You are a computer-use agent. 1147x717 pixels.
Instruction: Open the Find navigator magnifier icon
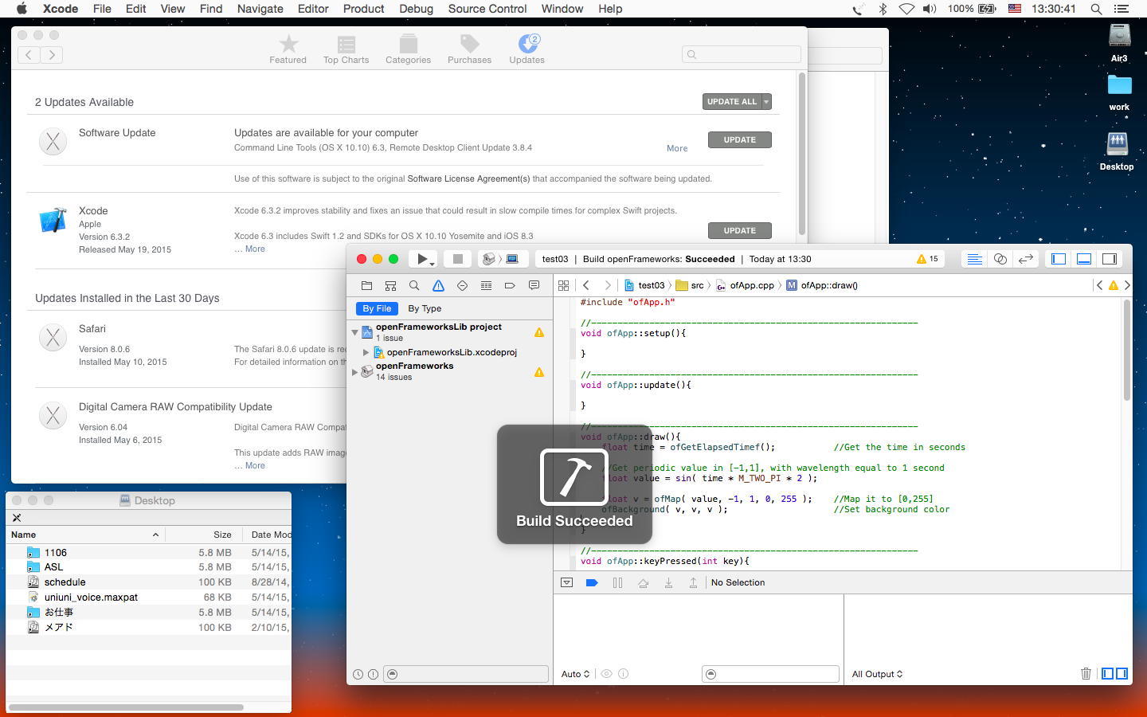tap(414, 285)
